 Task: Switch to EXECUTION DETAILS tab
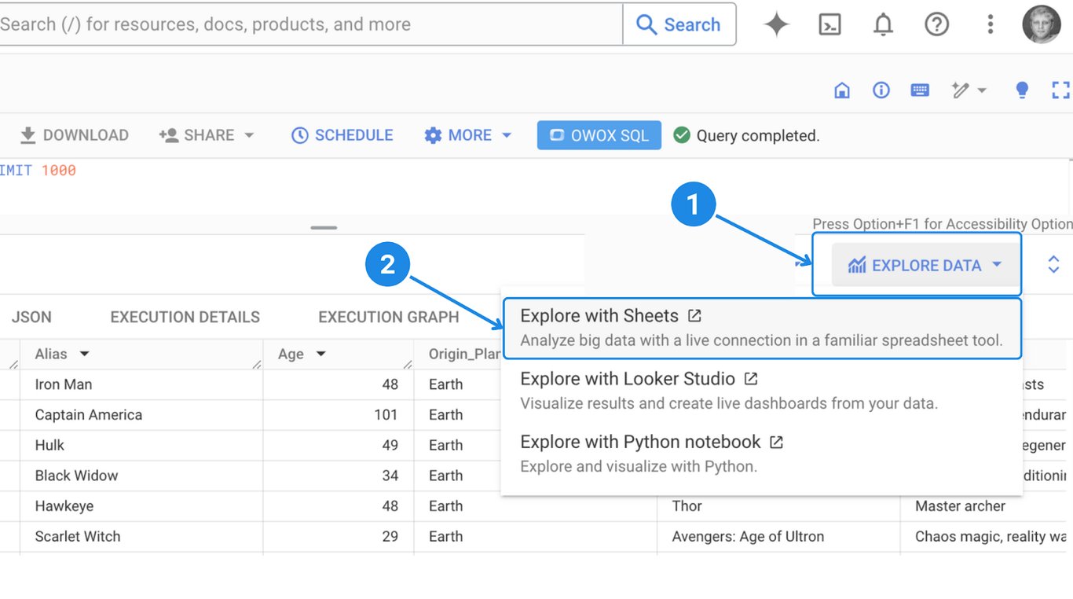point(185,317)
